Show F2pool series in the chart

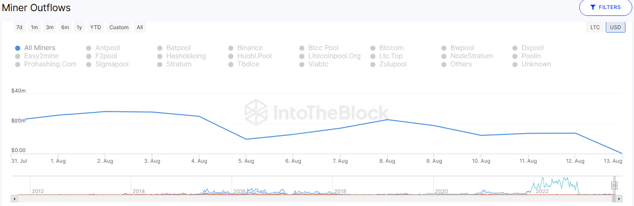coord(89,56)
